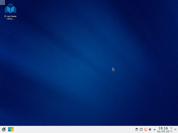Open the pager icon next to the launcher
178x133 pixels.
pyautogui.click(x=11, y=129)
